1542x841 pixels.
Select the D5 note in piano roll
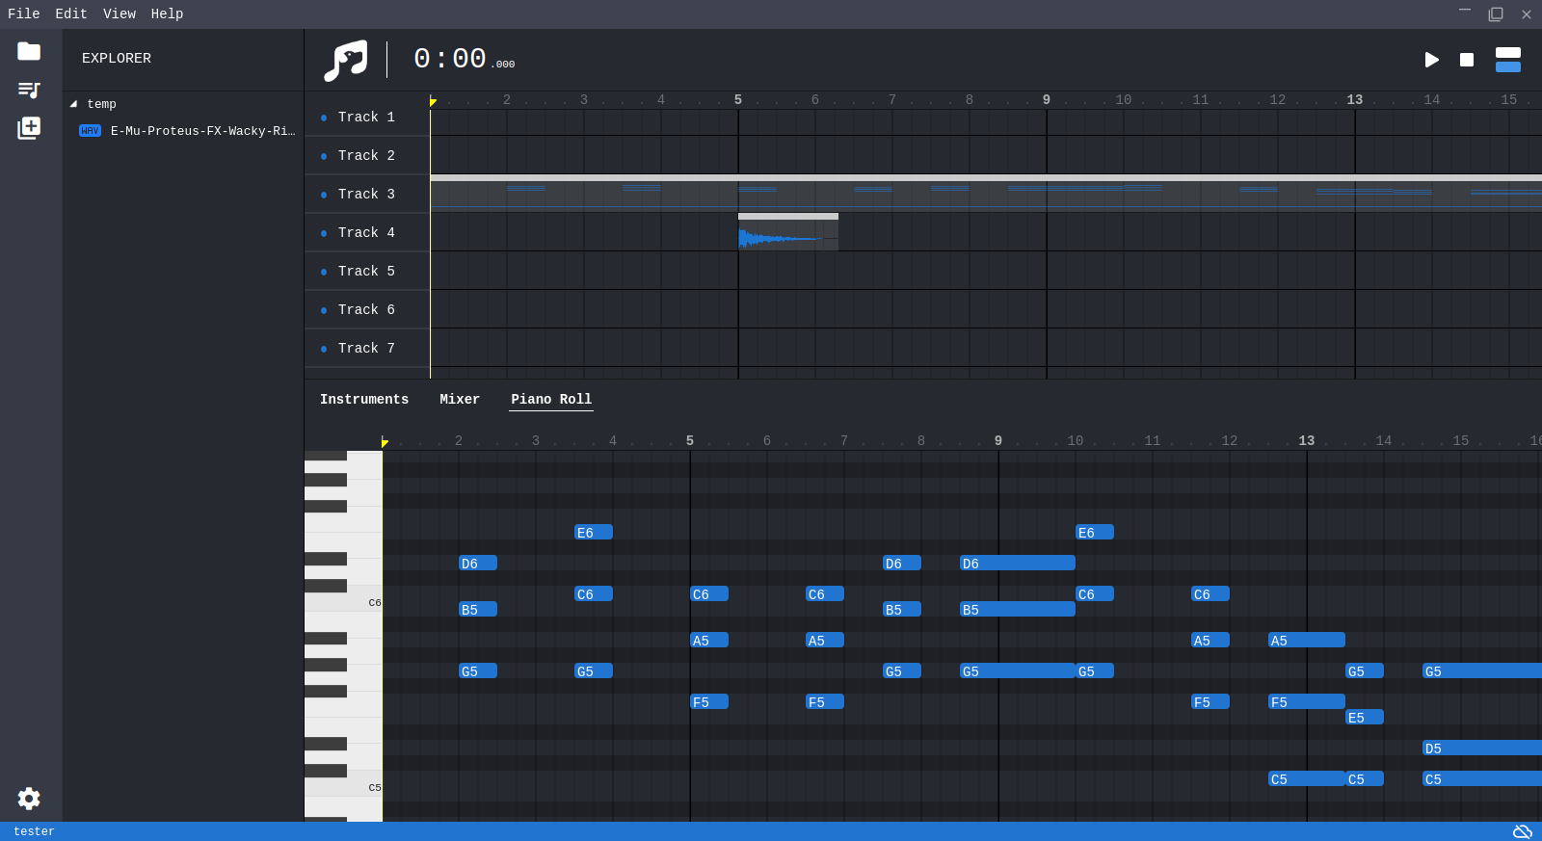tap(1482, 748)
